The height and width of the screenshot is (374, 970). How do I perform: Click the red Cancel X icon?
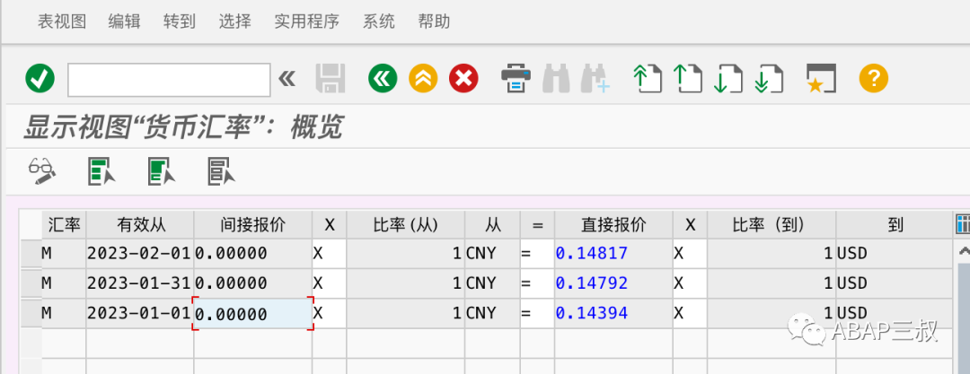[x=463, y=79]
